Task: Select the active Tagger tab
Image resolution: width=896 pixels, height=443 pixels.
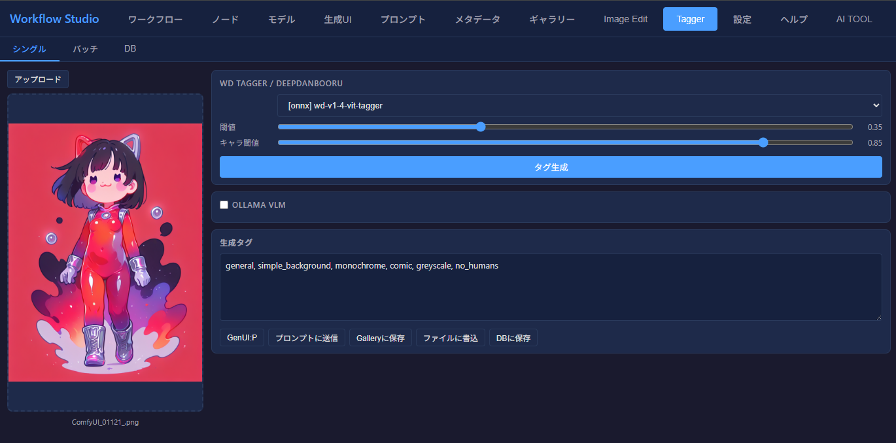Action: (x=690, y=19)
